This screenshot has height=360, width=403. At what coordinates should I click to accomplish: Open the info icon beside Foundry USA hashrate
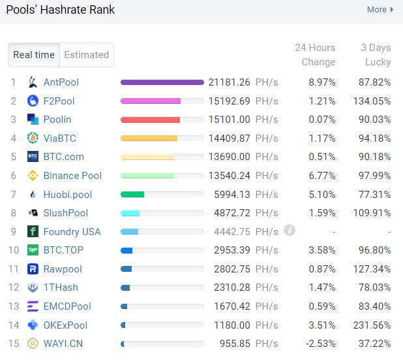(290, 230)
